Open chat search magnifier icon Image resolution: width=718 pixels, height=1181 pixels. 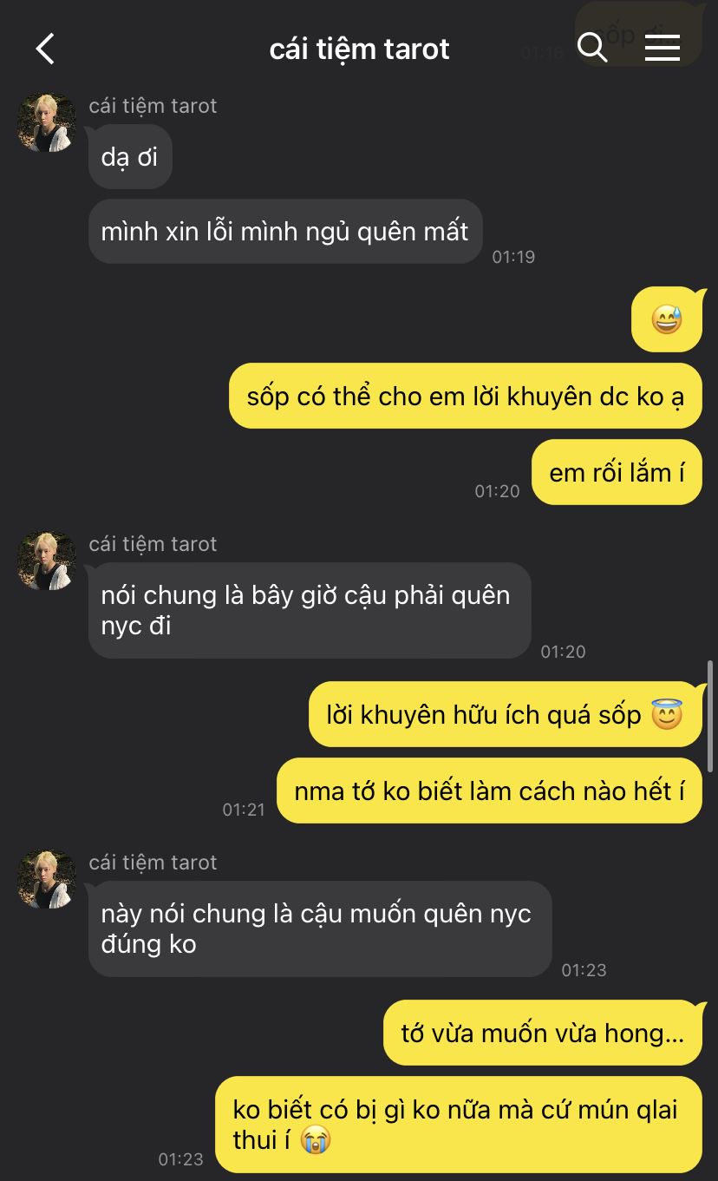point(592,48)
